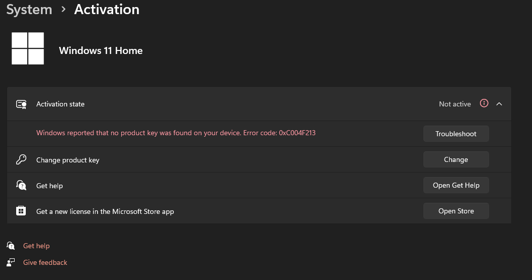Click the red info warning icon
This screenshot has width=532, height=280.
(x=484, y=103)
